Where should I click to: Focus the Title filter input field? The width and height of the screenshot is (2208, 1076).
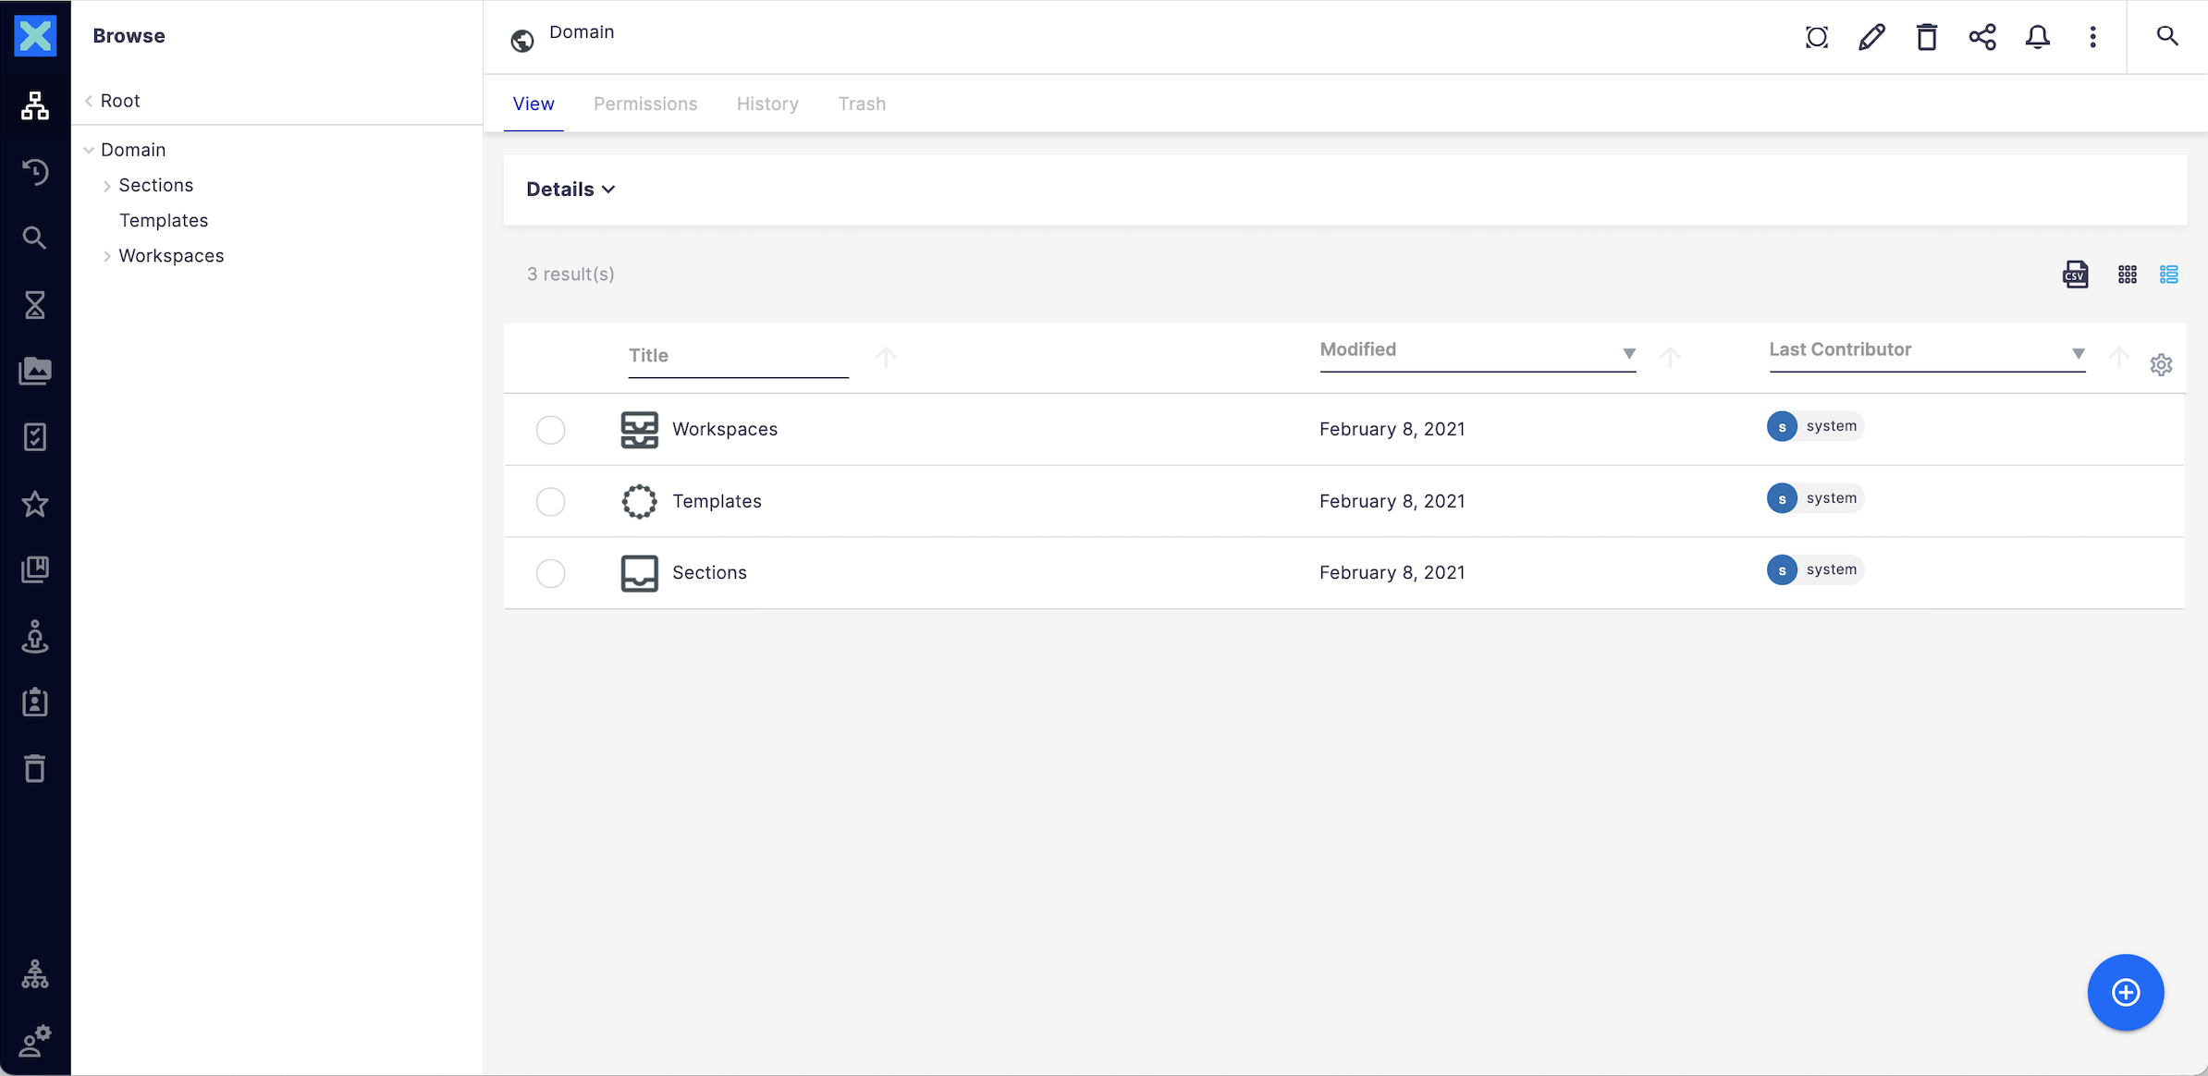point(738,357)
